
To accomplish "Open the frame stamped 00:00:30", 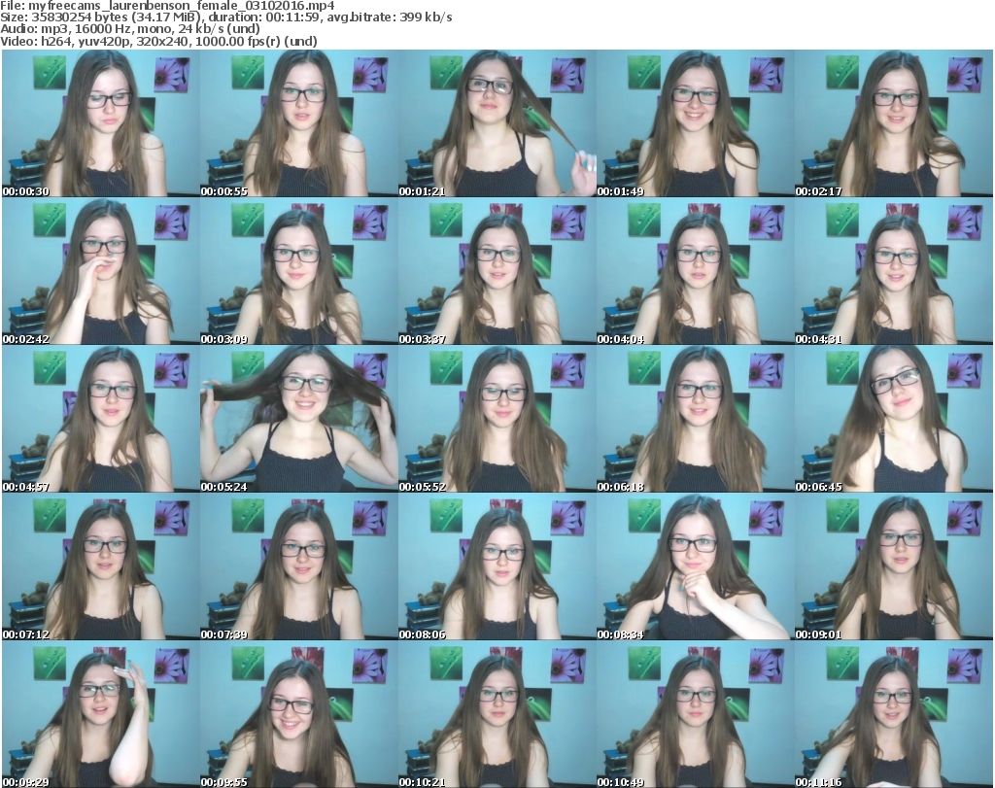I will (101, 123).
